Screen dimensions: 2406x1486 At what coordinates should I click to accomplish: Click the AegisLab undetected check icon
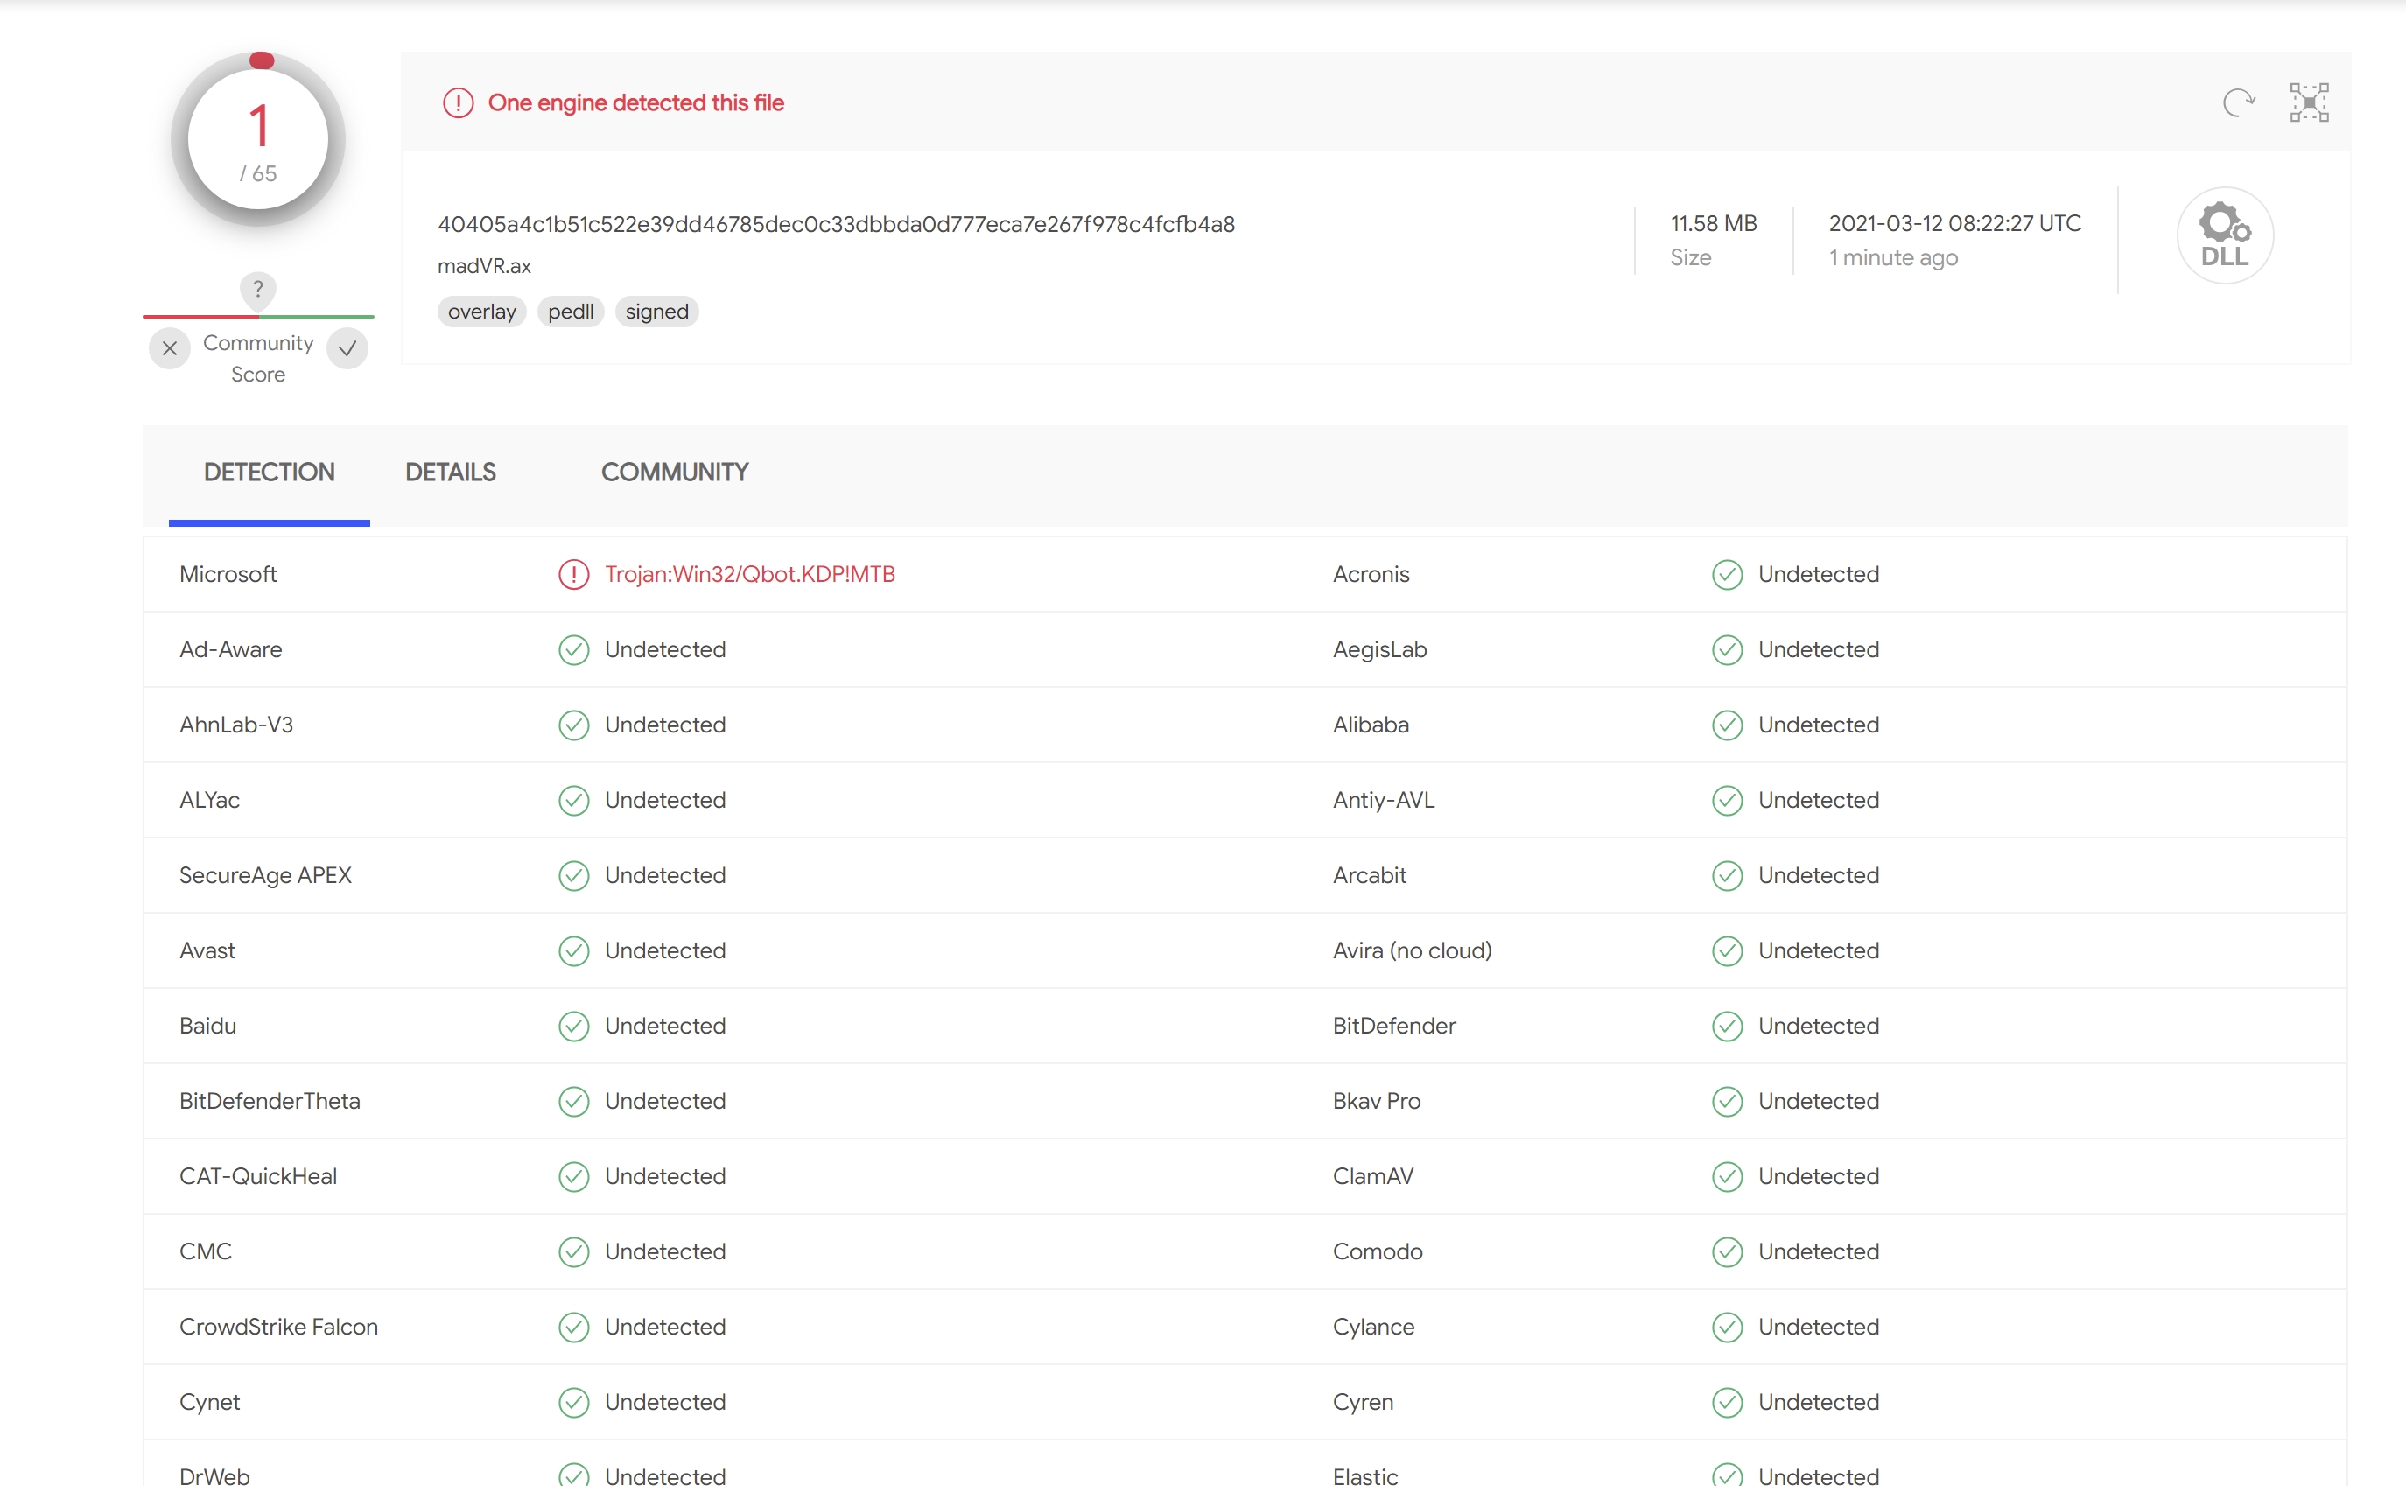pos(1727,649)
